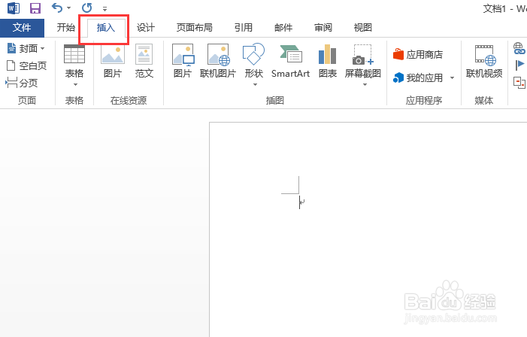
Task: Insert local 图片 in 插图 group
Action: [183, 61]
